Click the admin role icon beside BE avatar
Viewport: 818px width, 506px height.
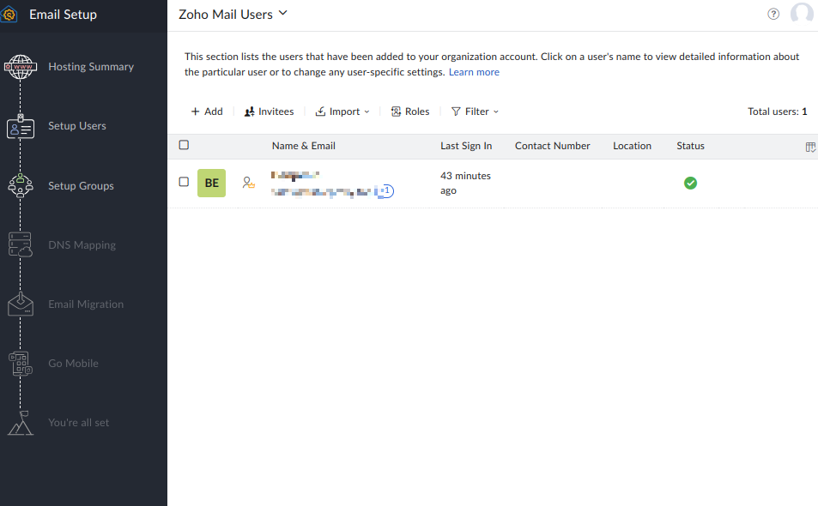pyautogui.click(x=249, y=183)
